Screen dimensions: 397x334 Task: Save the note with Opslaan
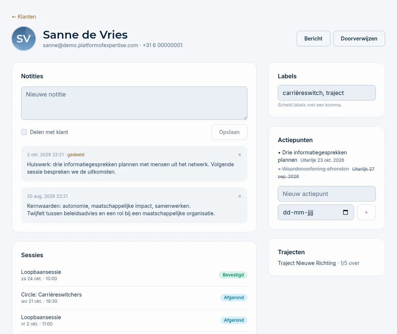[x=229, y=132]
